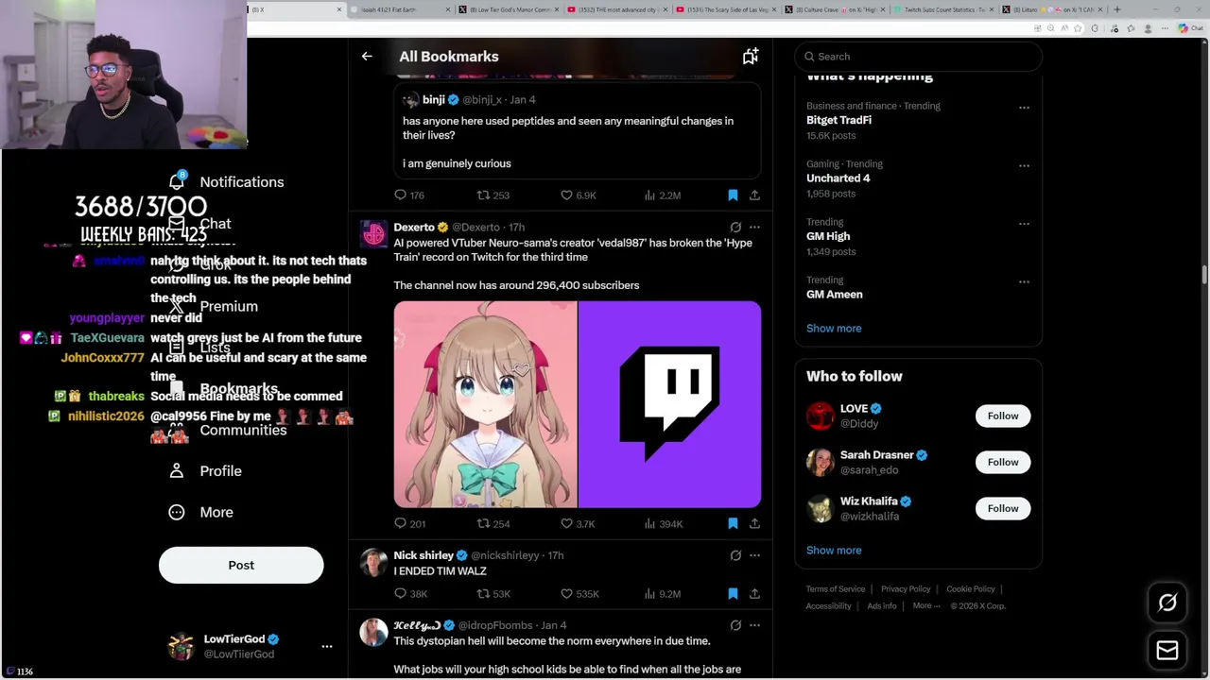The width and height of the screenshot is (1210, 680).
Task: Open Profile in the sidebar
Action: click(x=204, y=471)
